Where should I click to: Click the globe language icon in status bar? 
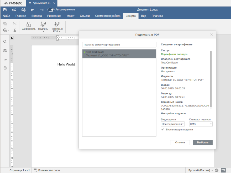click(217, 170)
